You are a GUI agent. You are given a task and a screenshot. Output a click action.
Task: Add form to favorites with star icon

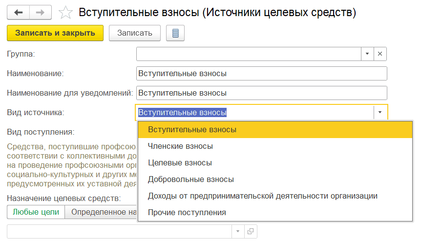(x=65, y=13)
